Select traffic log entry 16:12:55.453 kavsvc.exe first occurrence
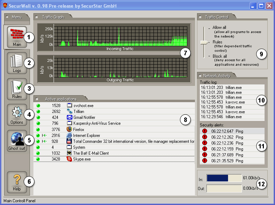Image resolution: width=275 pixels, height=205 pixels. pyautogui.click(x=232, y=102)
